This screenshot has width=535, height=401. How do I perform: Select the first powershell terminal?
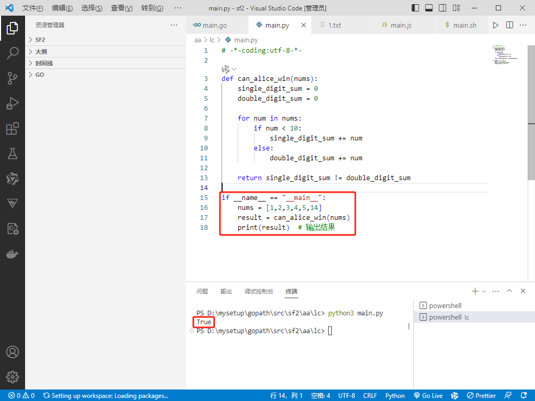pyautogui.click(x=474, y=305)
